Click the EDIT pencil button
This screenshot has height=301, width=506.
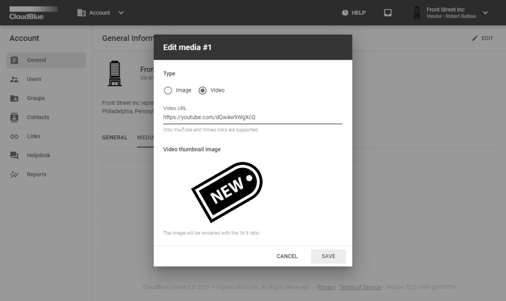point(482,38)
